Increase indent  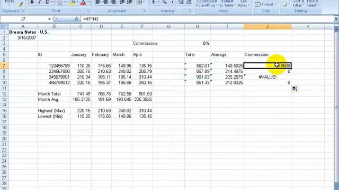click(x=129, y=2)
